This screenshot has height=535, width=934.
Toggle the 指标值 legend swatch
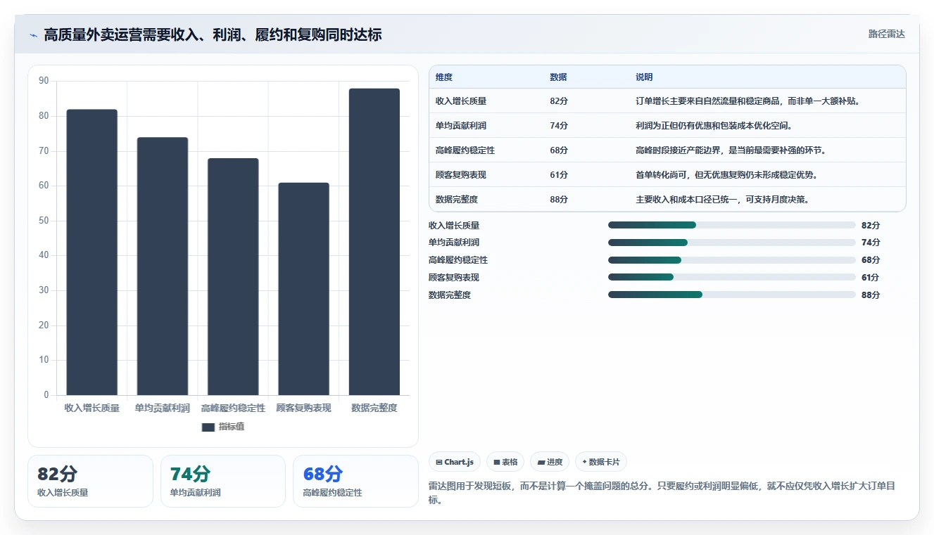pos(208,427)
